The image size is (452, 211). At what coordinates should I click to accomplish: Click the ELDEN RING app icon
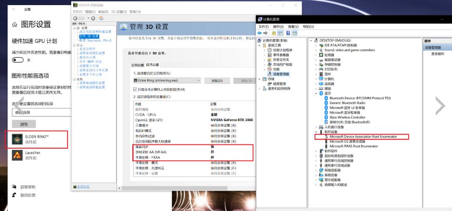[x=17, y=139]
